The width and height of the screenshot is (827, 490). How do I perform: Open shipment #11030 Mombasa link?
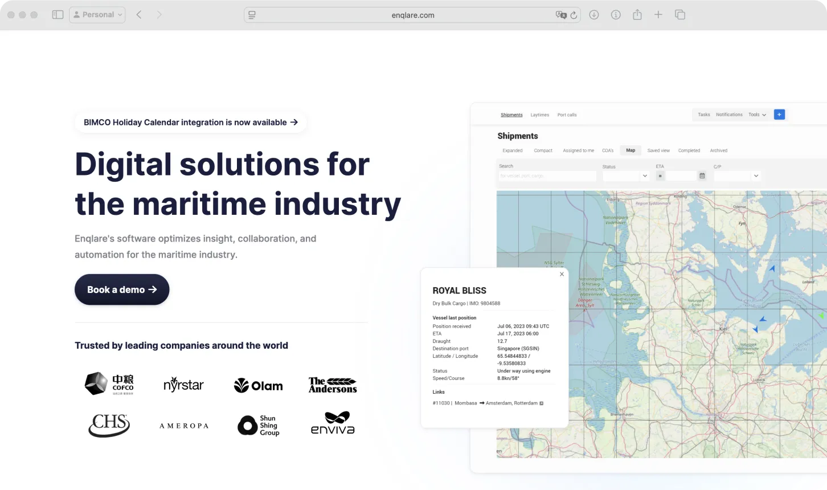[x=488, y=403]
